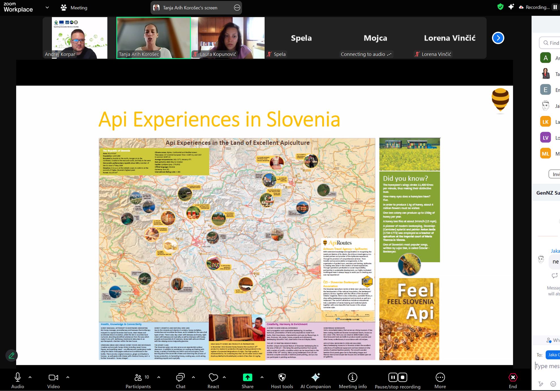Pause the recording in top bar
This screenshot has width=560, height=391.
click(555, 7)
